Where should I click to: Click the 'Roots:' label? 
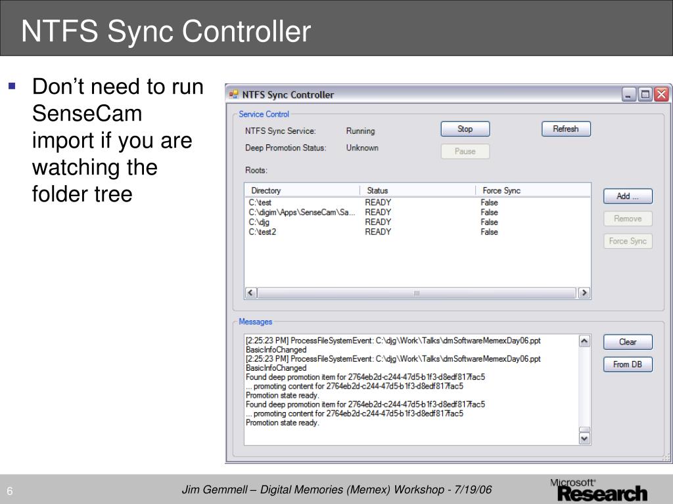[256, 170]
